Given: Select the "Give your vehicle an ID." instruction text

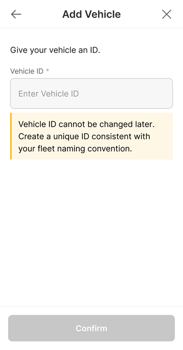Looking at the screenshot, I should click(55, 50).
